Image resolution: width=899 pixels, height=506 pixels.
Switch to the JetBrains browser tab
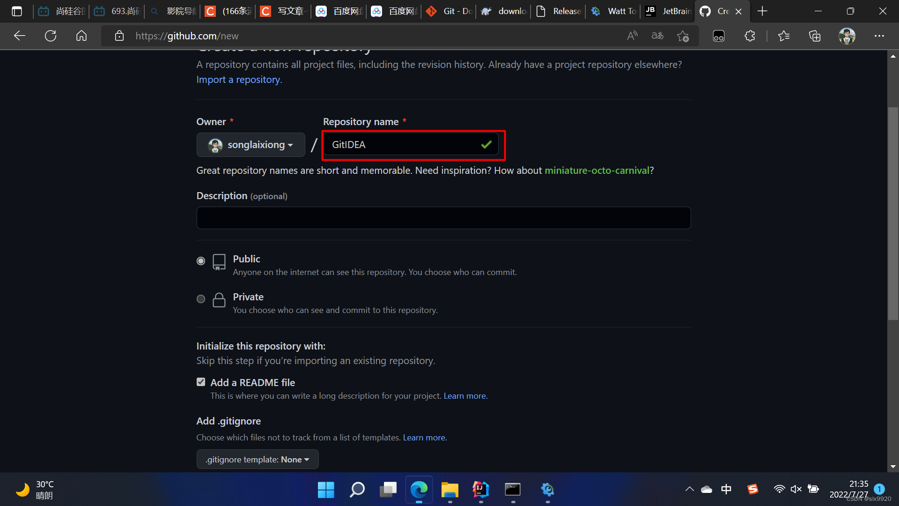pos(670,11)
